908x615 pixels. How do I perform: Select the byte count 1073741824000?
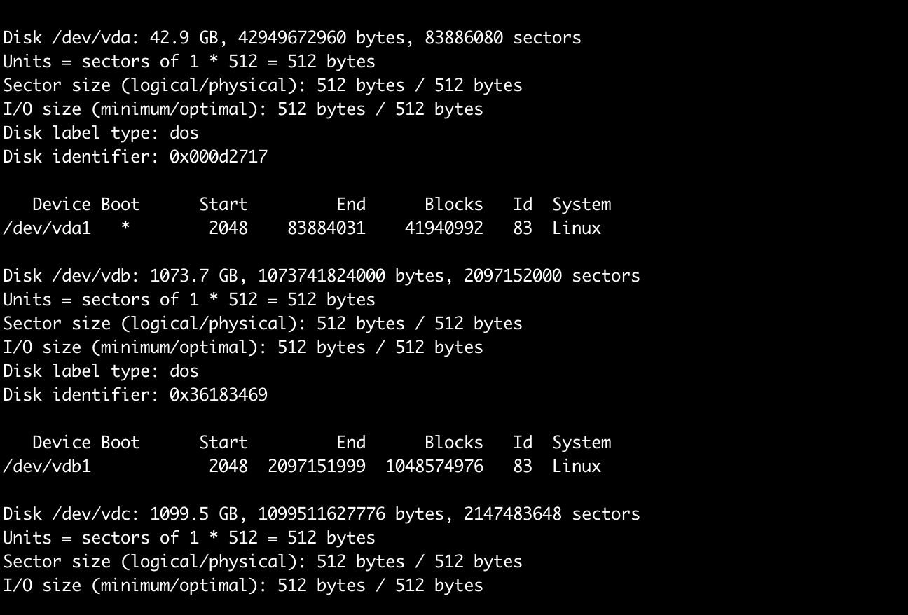[322, 276]
